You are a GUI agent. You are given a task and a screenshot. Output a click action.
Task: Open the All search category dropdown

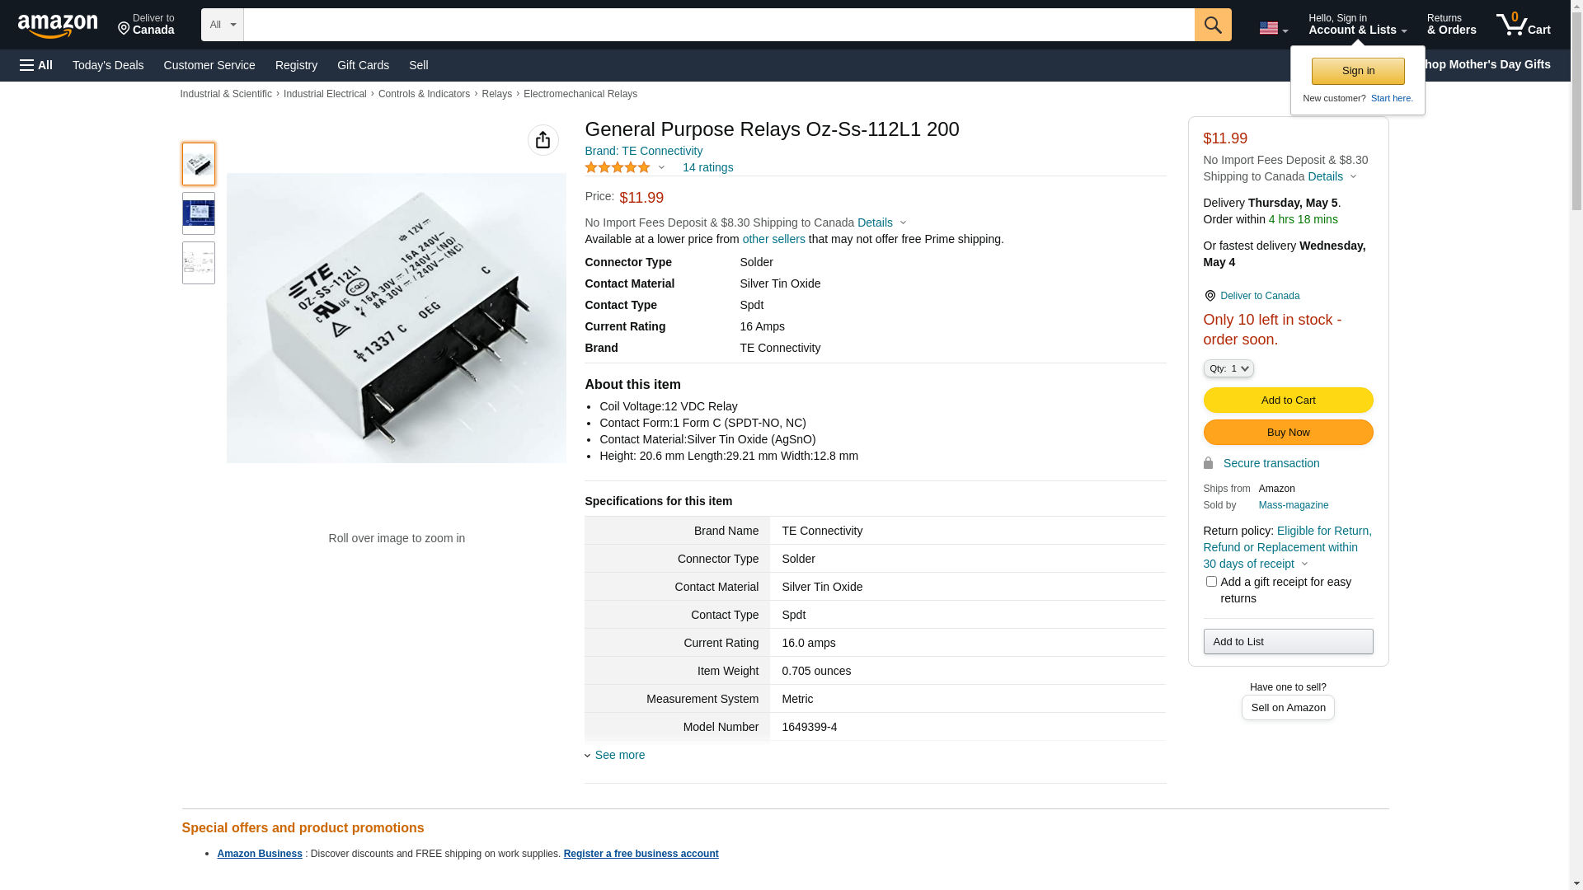coord(222,25)
